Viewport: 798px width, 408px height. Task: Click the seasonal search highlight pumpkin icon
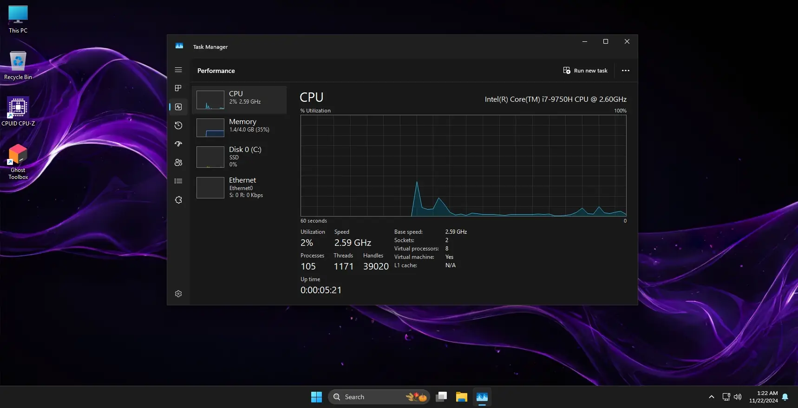[x=417, y=397]
